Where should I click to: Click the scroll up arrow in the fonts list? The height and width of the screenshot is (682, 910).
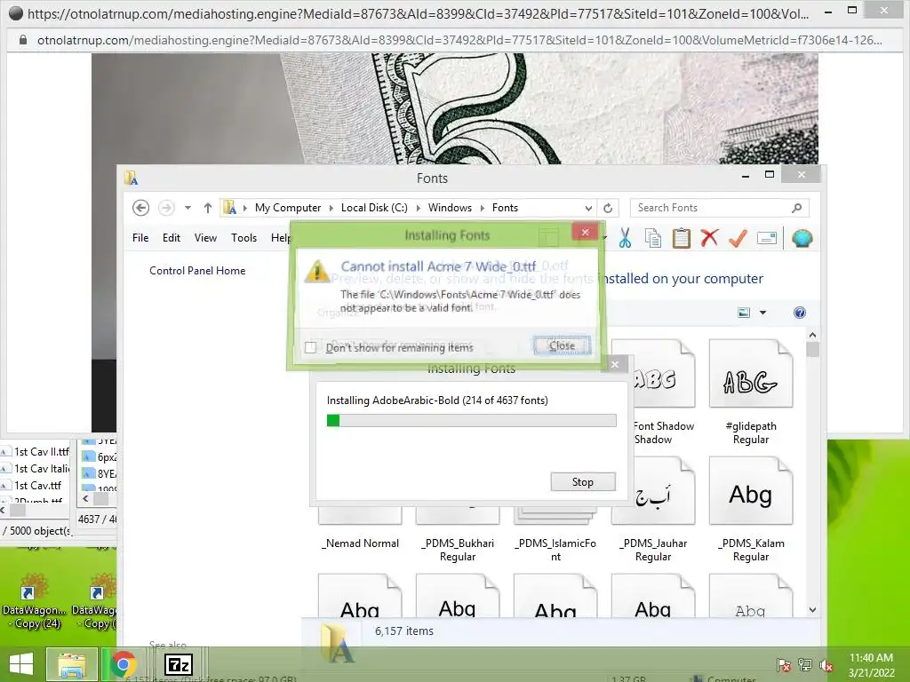pos(812,335)
